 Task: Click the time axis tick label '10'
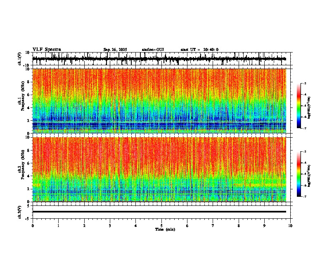coord(290,226)
